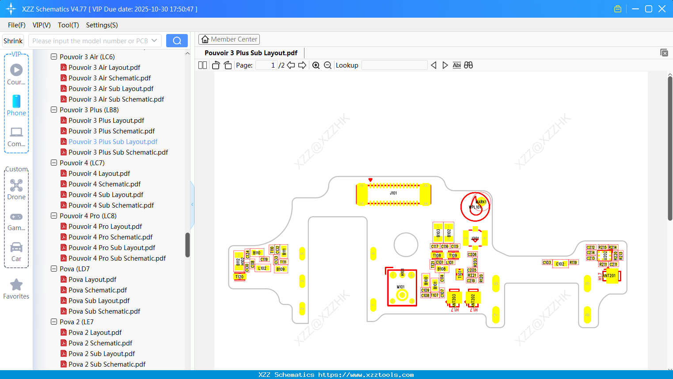Click PDF icon beside Pova Layout.pdf

64,280
